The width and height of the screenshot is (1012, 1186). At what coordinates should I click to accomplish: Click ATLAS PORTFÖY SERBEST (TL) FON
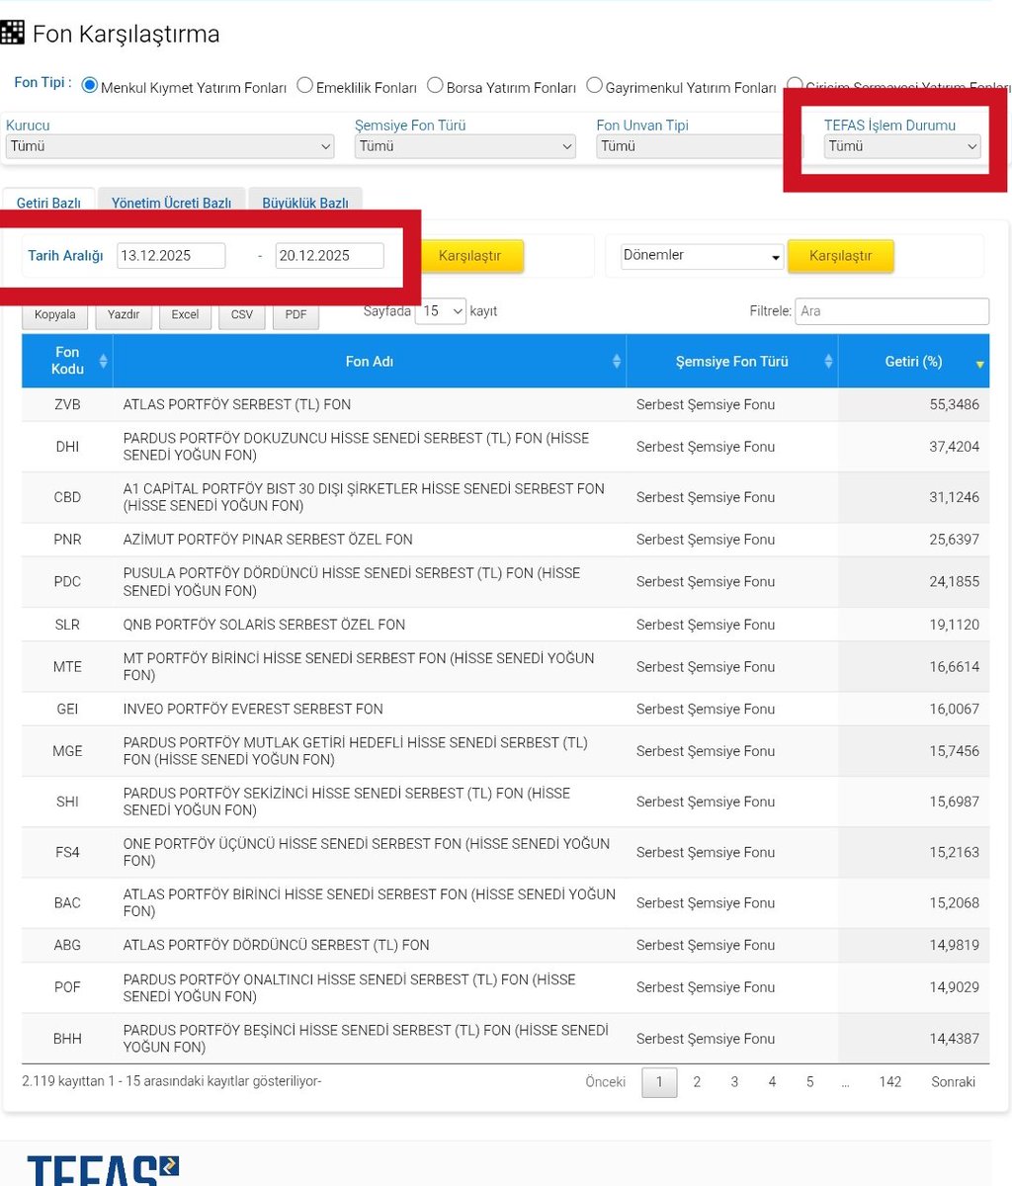tap(237, 404)
